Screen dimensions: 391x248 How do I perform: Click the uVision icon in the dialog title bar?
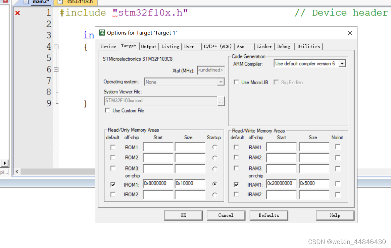pos(101,33)
